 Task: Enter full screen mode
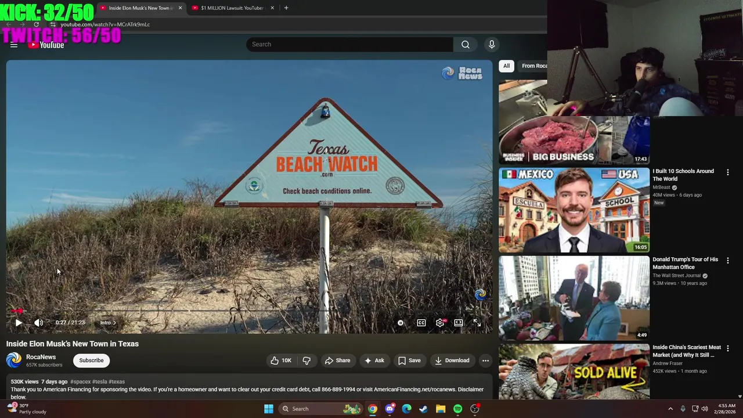click(477, 323)
